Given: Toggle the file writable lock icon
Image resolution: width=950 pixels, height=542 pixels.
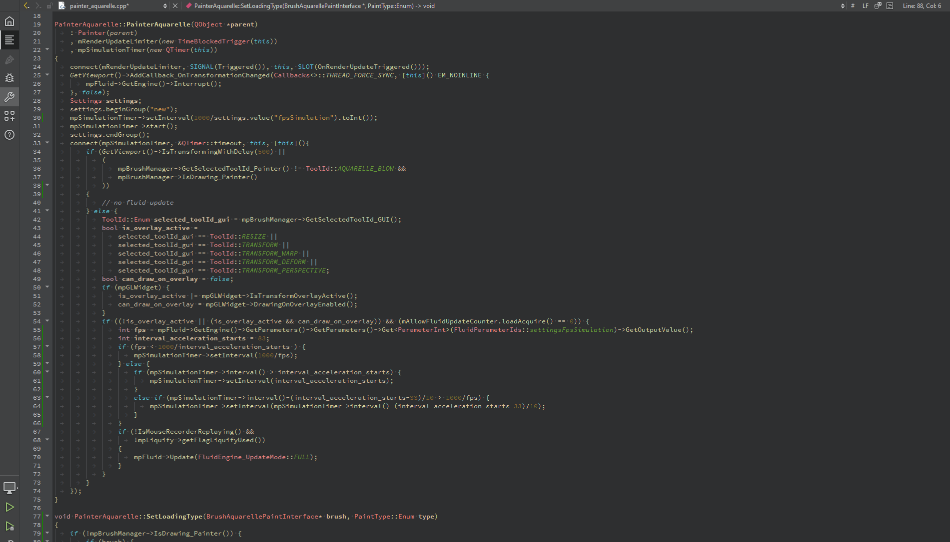Looking at the screenshot, I should pyautogui.click(x=49, y=6).
